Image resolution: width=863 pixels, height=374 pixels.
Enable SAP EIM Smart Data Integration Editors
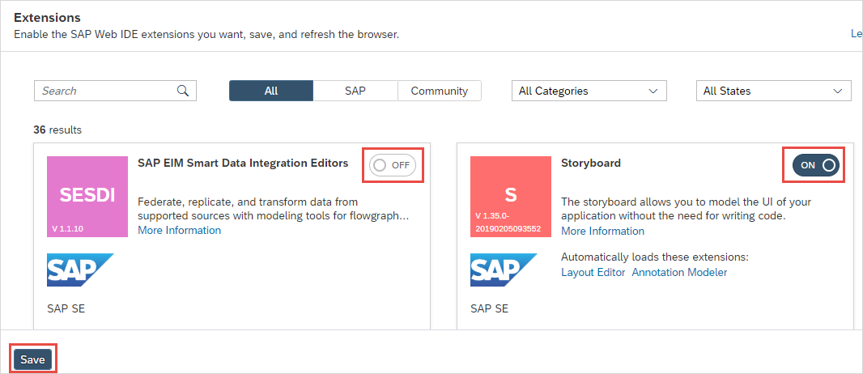point(393,165)
